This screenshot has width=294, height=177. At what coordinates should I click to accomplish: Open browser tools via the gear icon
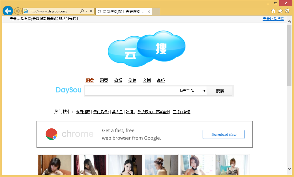point(287,11)
